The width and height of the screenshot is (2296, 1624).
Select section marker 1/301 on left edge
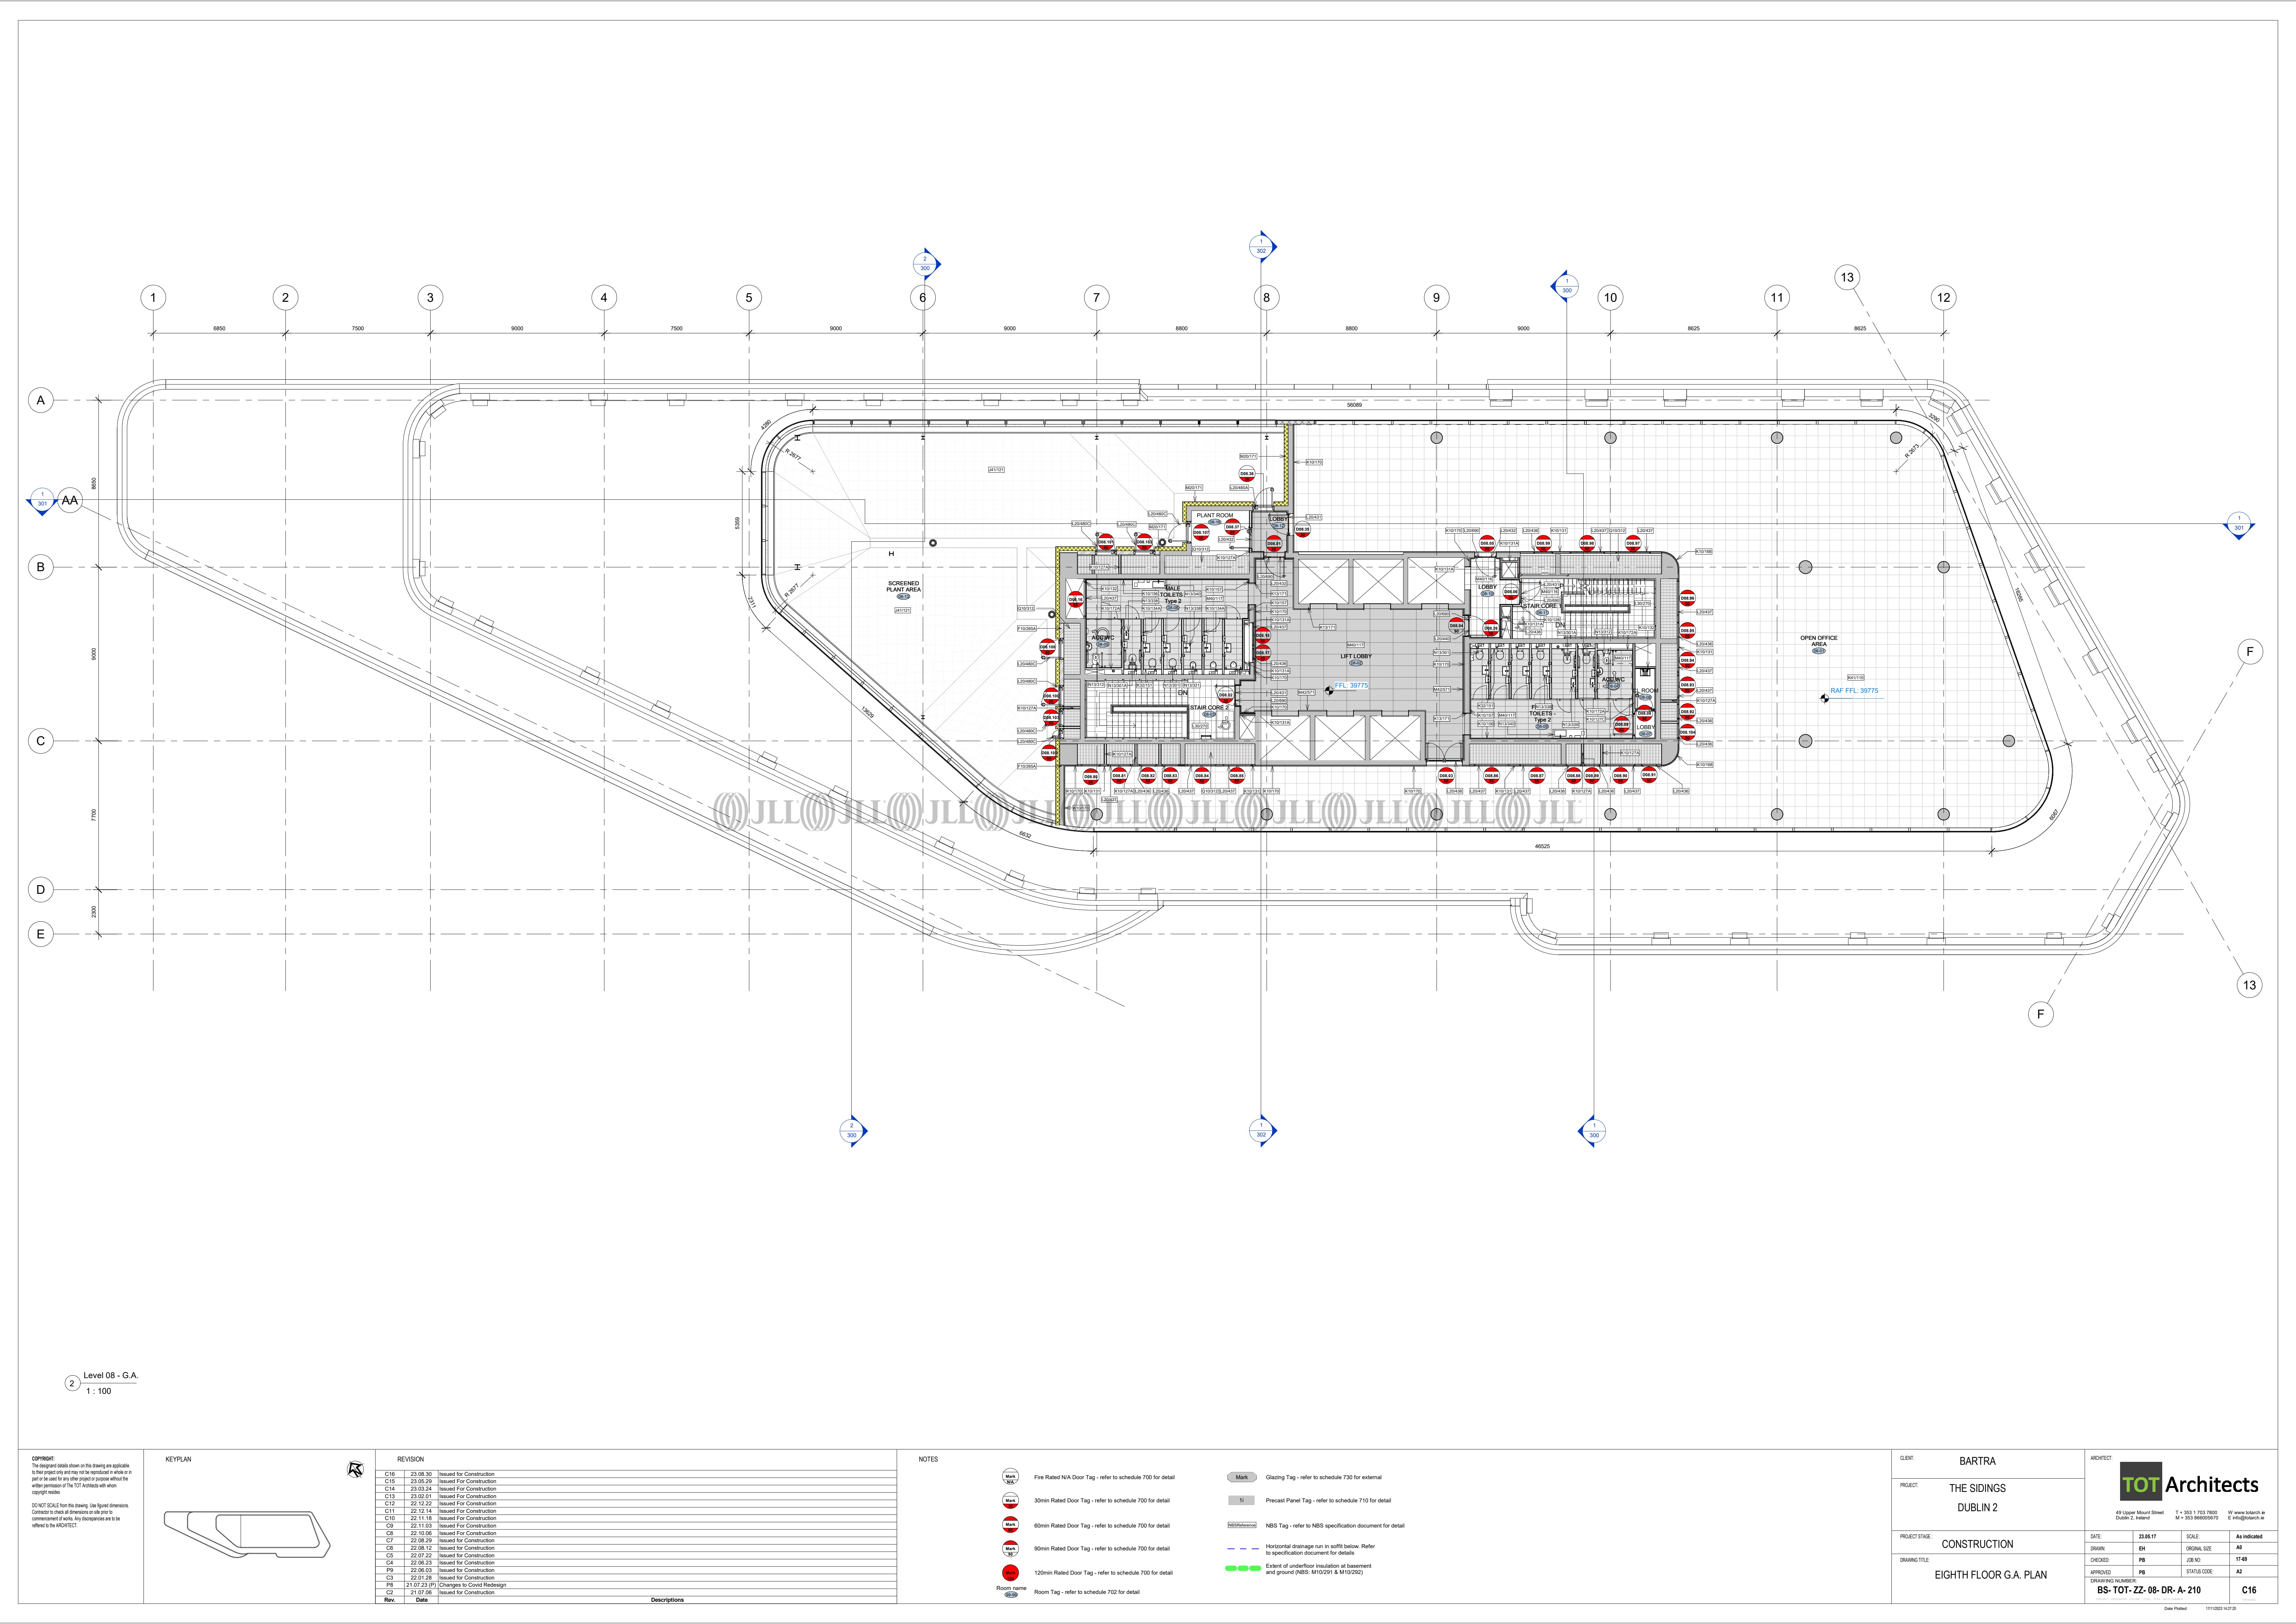(42, 500)
